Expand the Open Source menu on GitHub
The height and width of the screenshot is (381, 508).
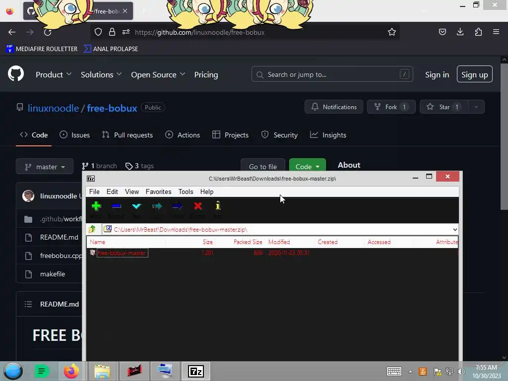pyautogui.click(x=158, y=74)
